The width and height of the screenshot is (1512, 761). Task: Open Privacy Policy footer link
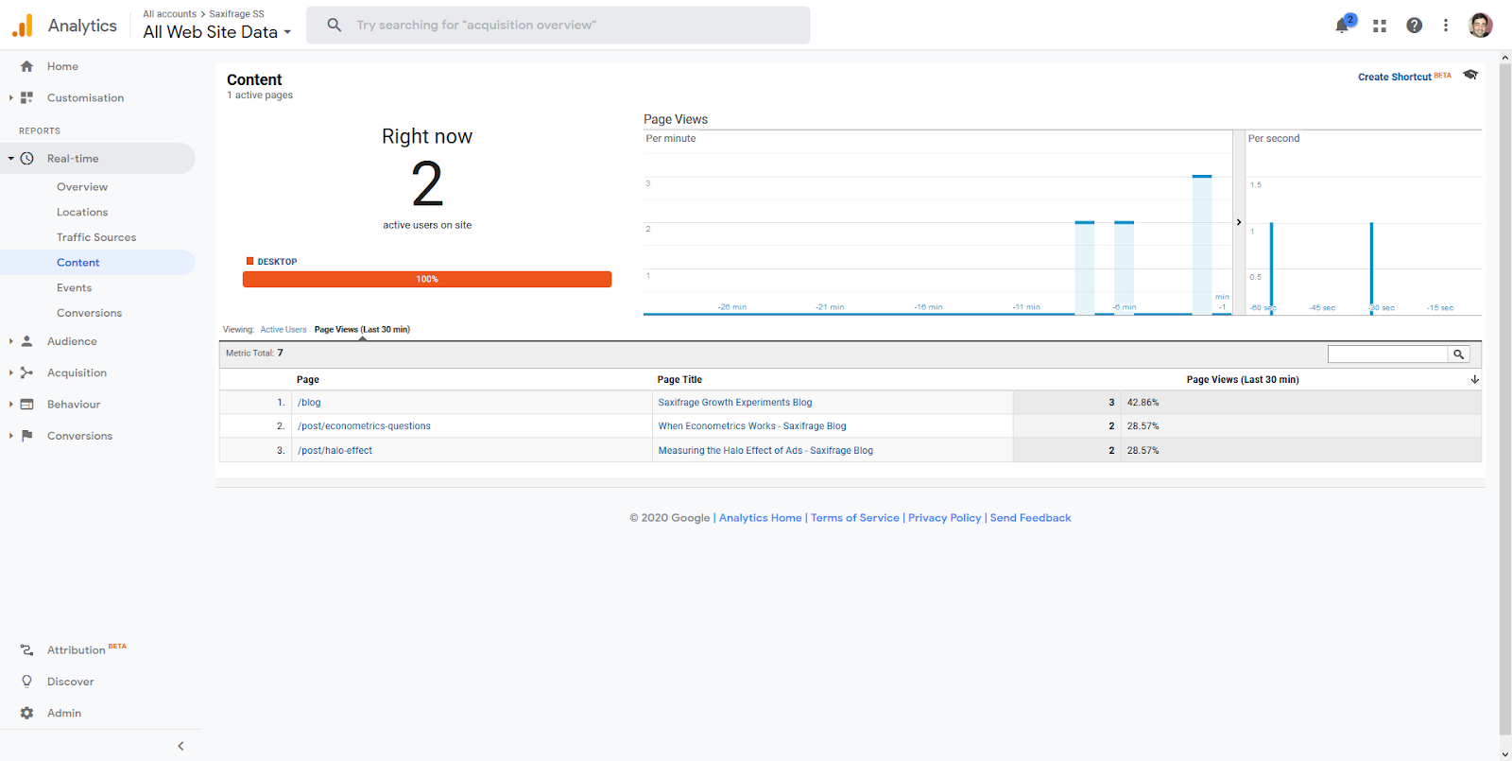(945, 518)
